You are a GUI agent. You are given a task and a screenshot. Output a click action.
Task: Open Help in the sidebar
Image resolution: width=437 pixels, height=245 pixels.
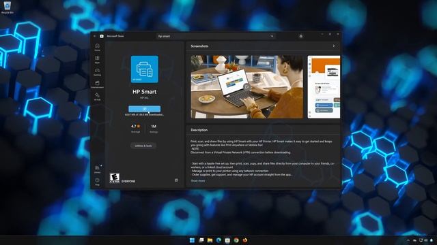pyautogui.click(x=97, y=182)
